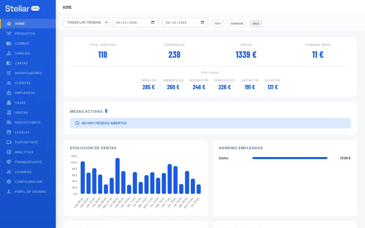Screen dimensions: 365x228
Task: Click the Productos utensils icon
Action: point(9,34)
